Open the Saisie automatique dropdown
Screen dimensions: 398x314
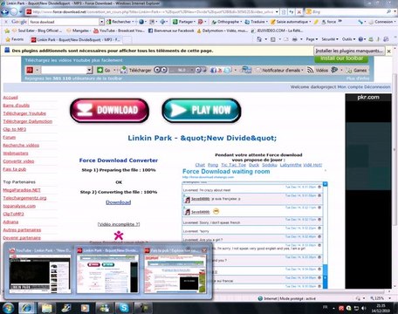click(310, 22)
